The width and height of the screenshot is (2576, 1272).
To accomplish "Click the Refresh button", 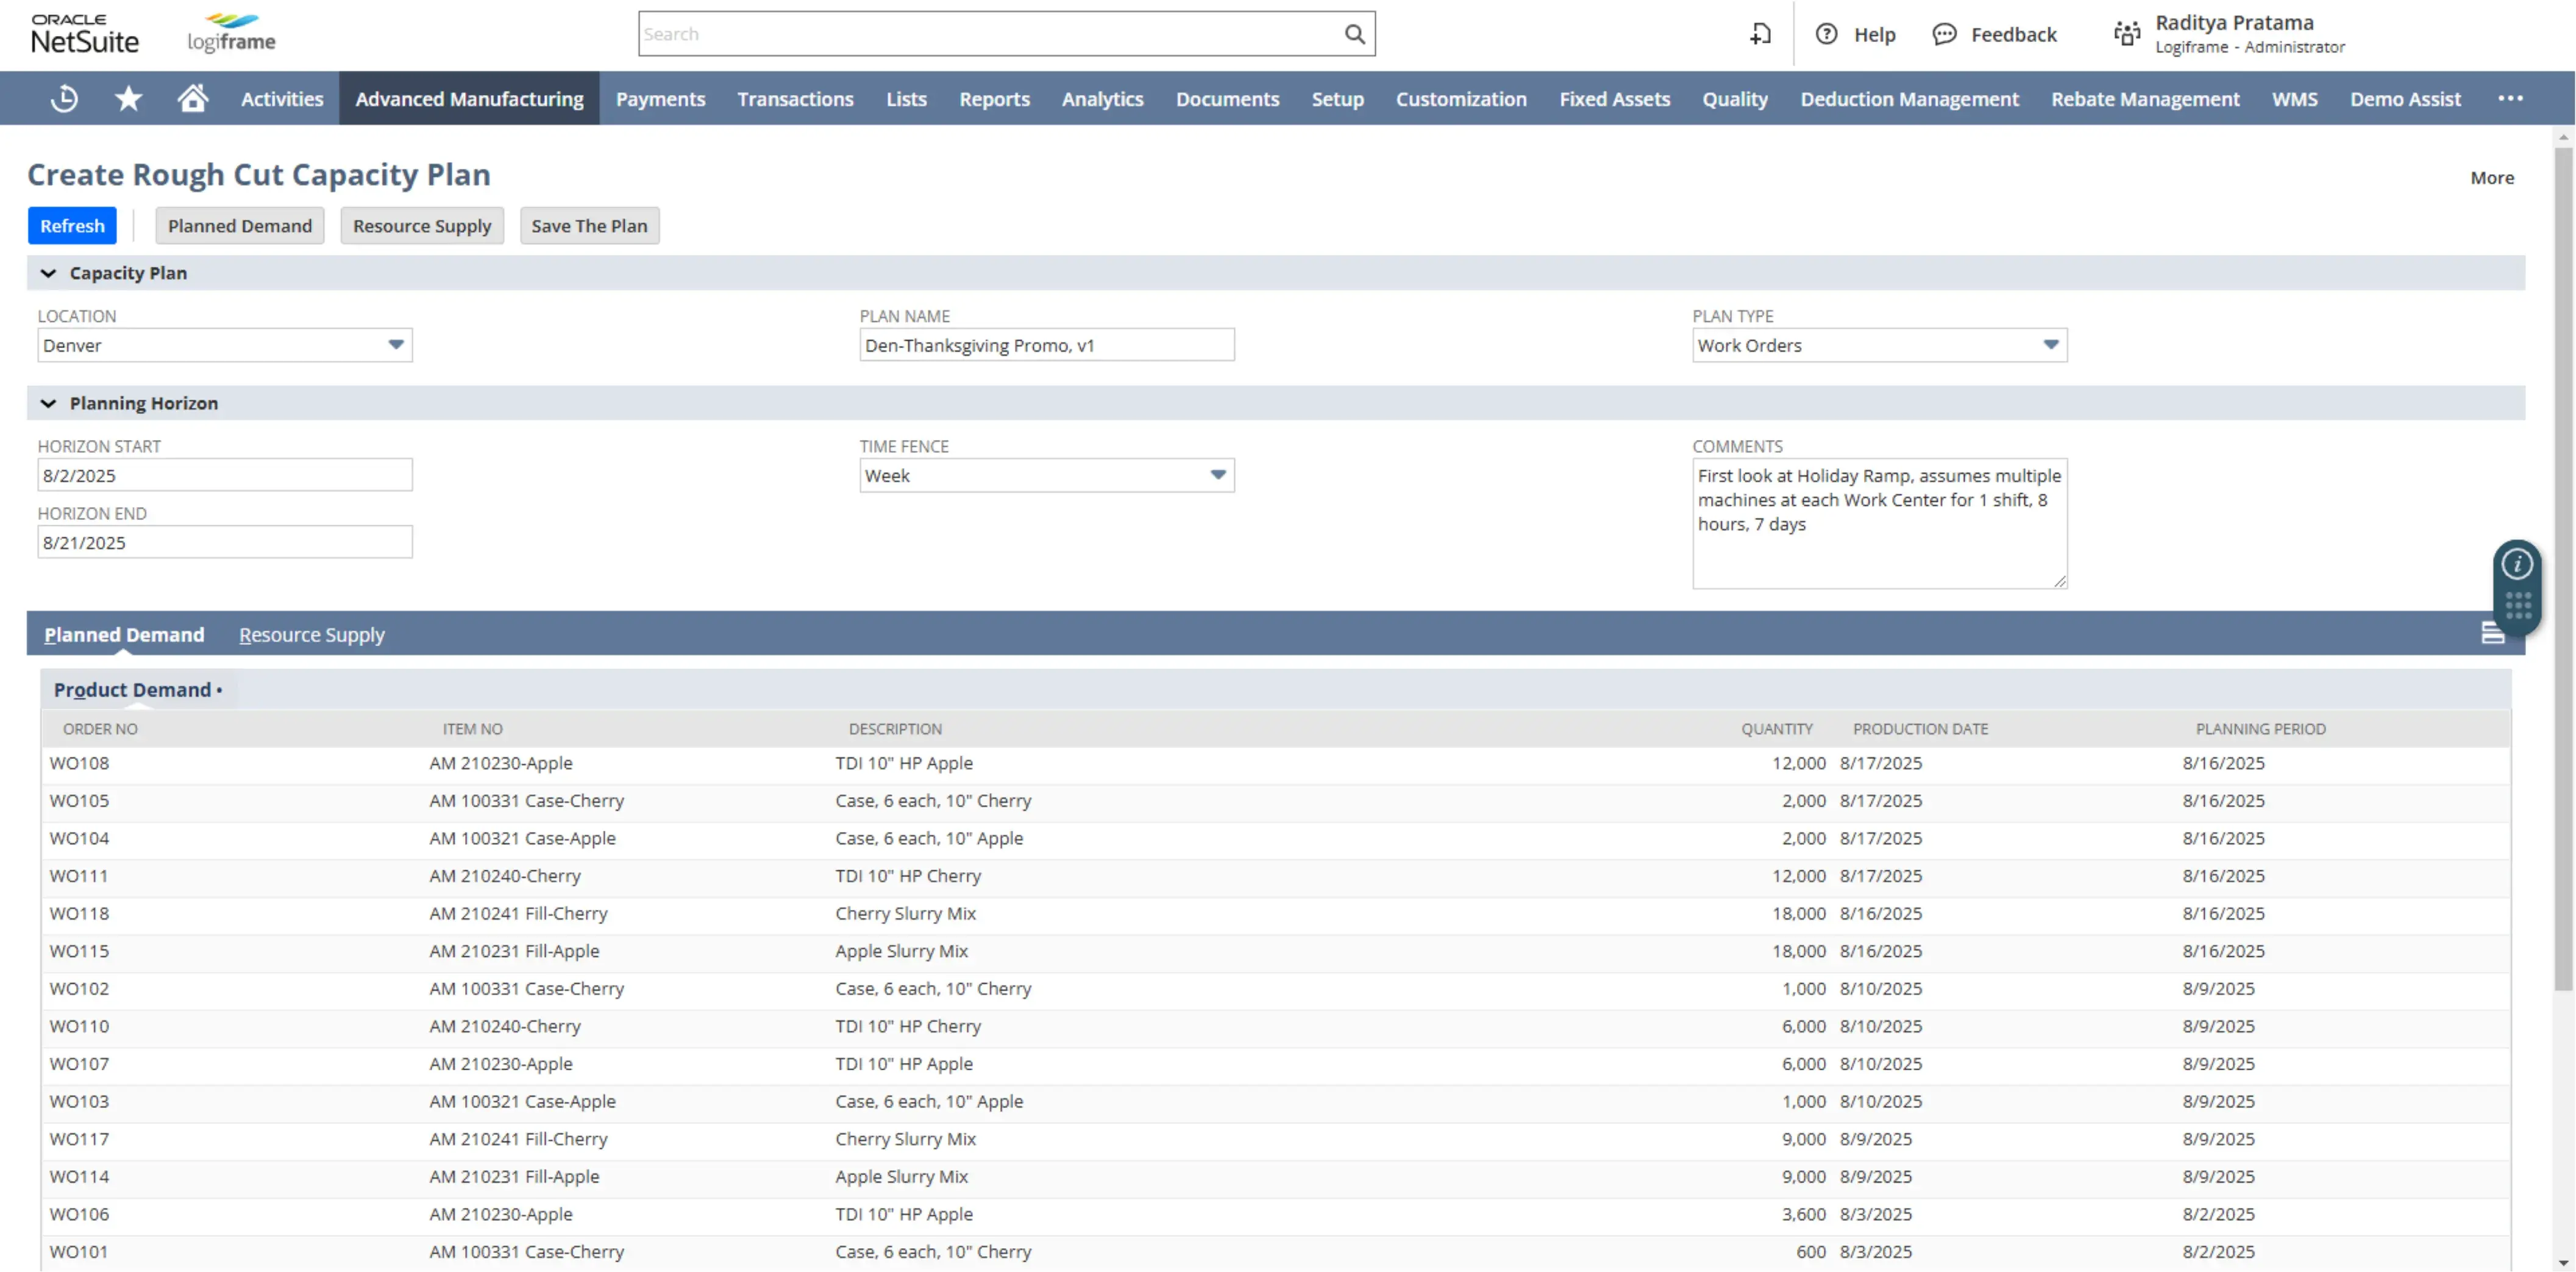I will [x=71, y=225].
